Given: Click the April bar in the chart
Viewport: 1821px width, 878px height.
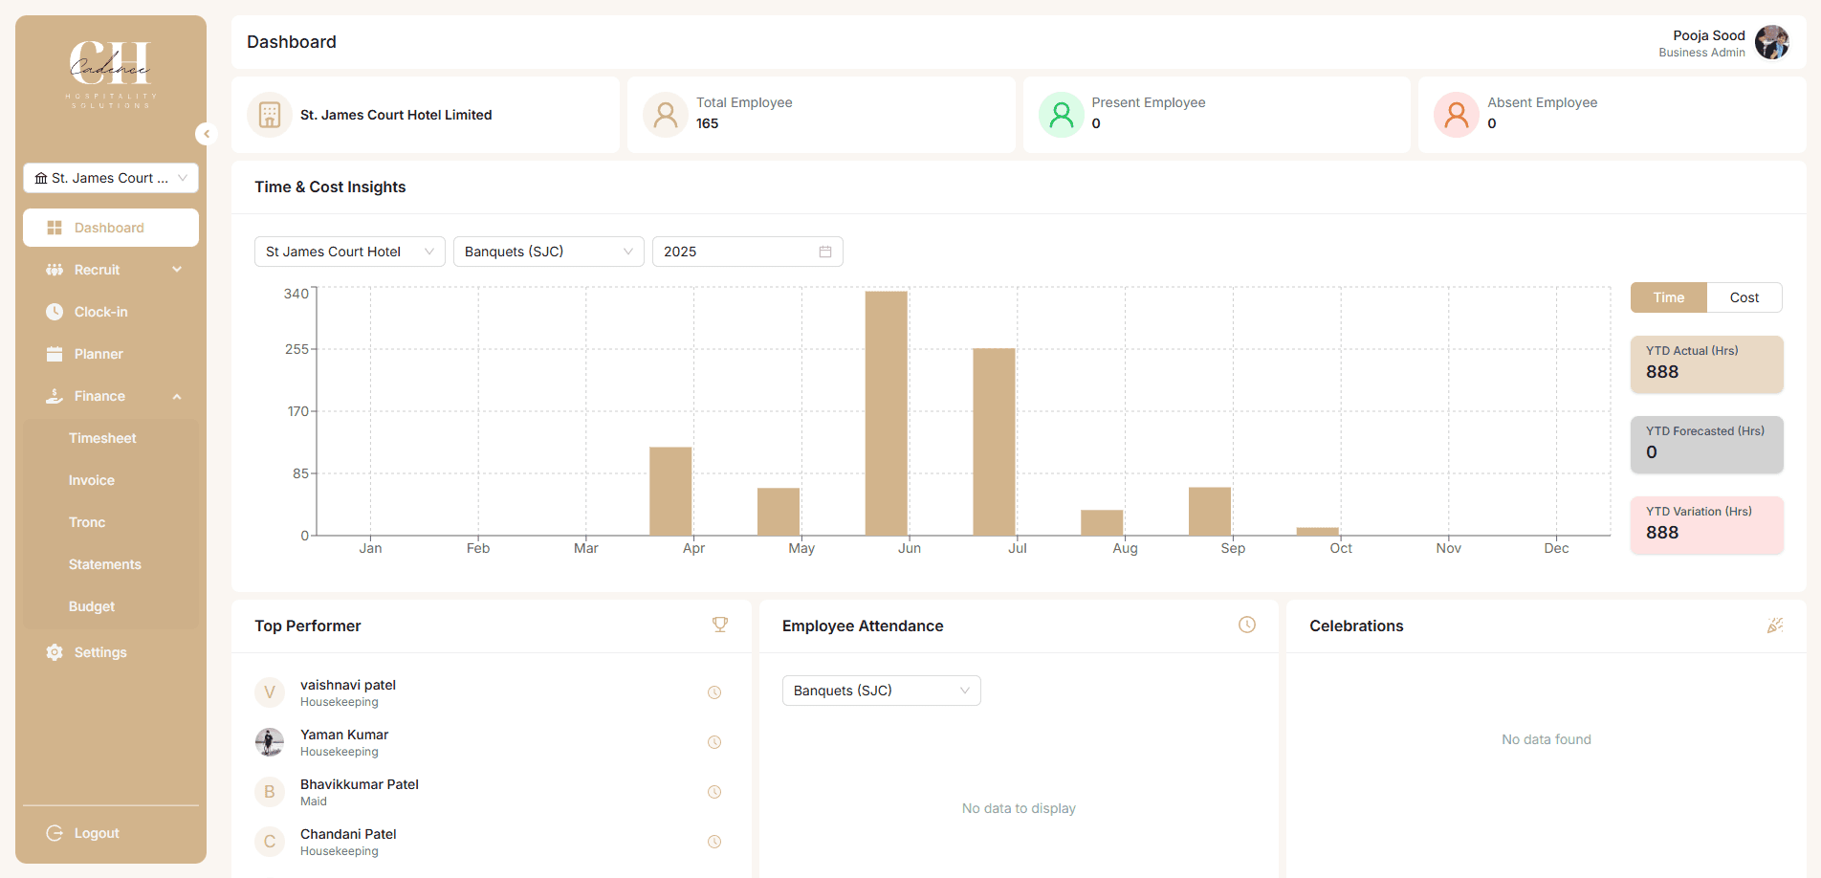Looking at the screenshot, I should 670,492.
